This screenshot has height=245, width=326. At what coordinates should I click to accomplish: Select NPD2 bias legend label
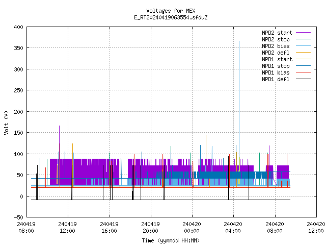tap(276, 46)
